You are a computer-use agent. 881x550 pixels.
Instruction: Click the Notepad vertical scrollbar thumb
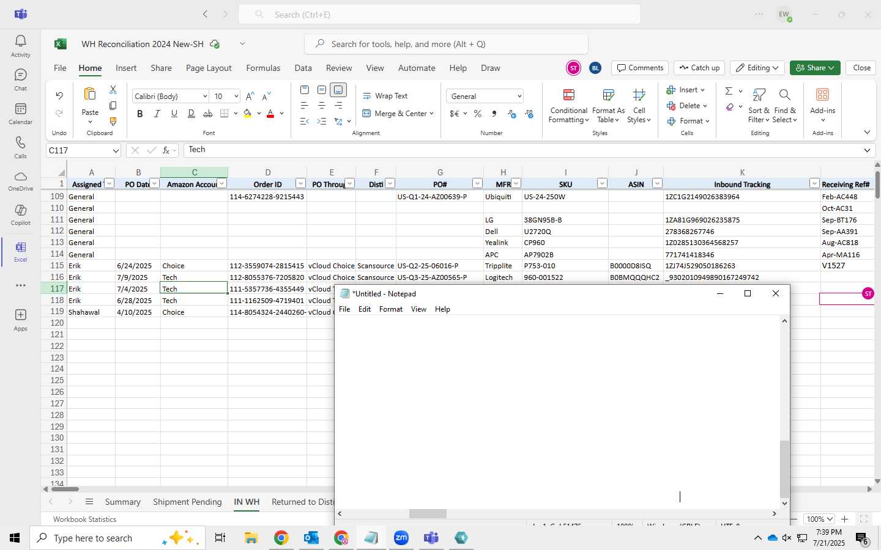tap(784, 469)
